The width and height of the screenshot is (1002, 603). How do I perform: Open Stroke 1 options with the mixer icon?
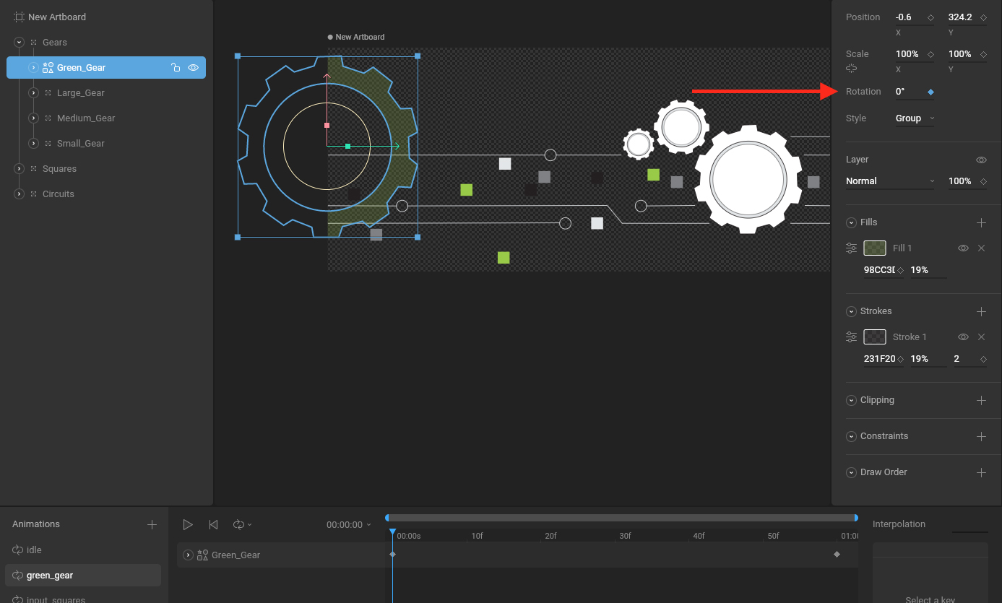coord(851,337)
